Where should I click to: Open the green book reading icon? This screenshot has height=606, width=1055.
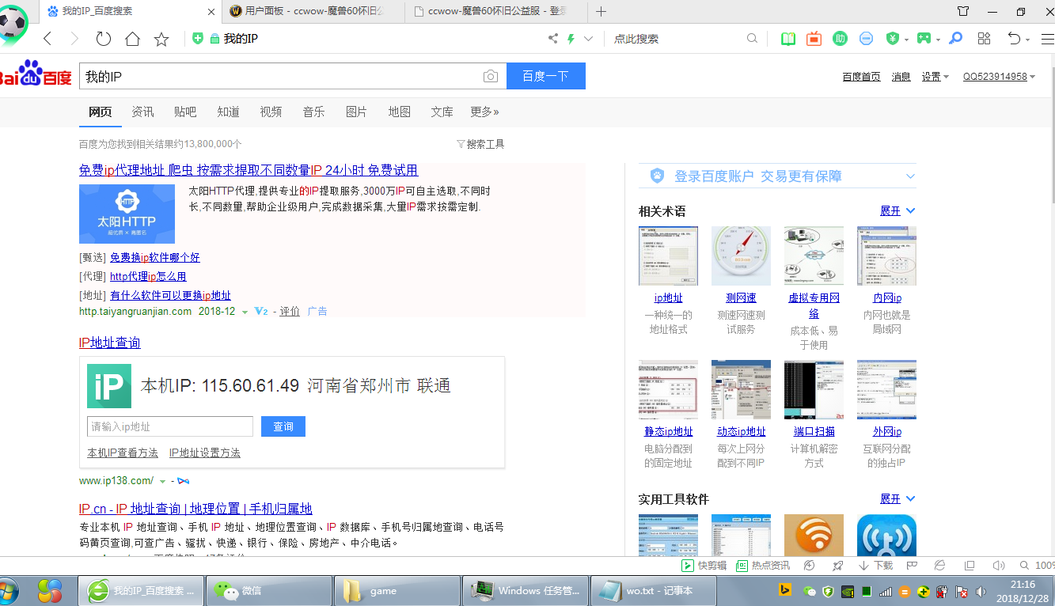(x=787, y=39)
